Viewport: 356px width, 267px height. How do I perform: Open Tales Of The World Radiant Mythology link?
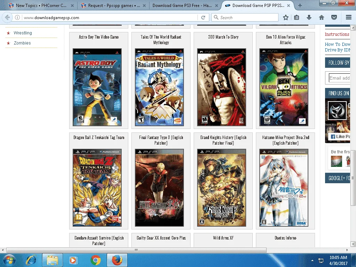pyautogui.click(x=161, y=40)
